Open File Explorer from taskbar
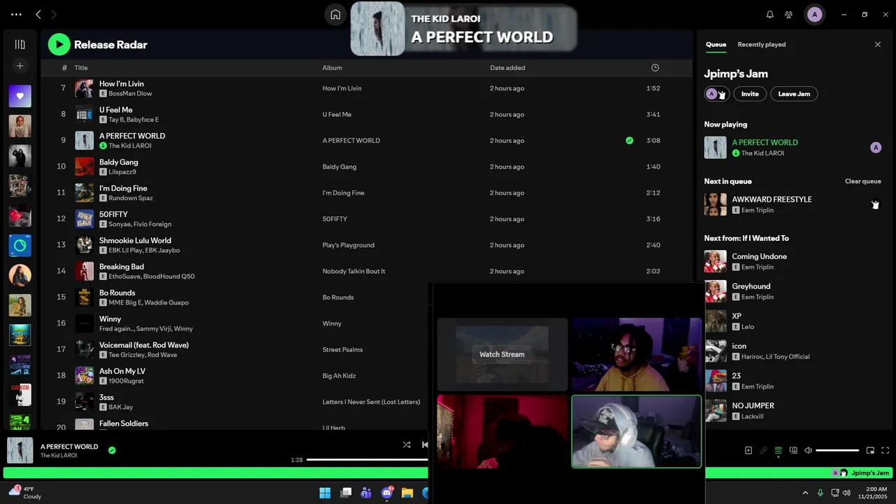Viewport: 896px width, 504px height. (x=407, y=493)
